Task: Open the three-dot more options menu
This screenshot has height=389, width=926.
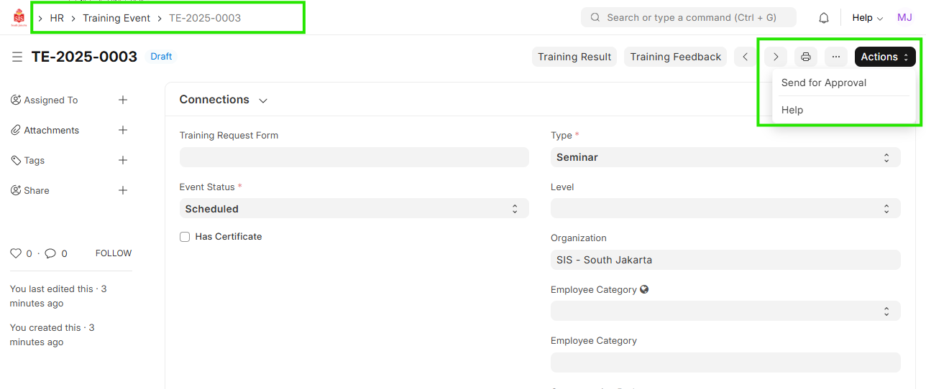Action: point(835,57)
